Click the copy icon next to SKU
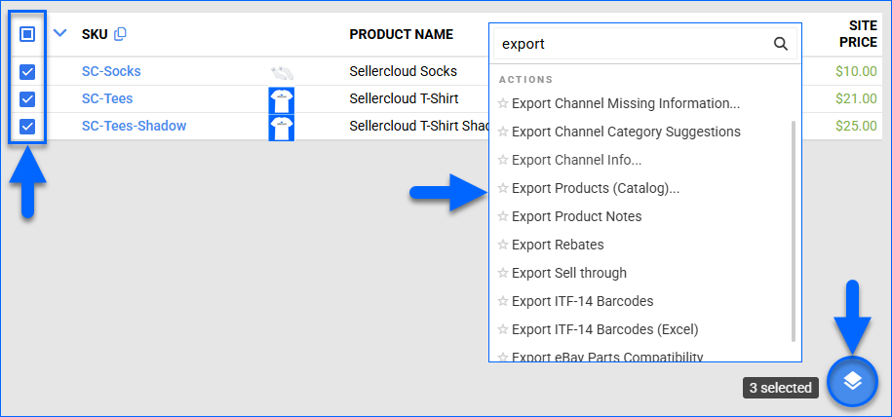The height and width of the screenshot is (417, 892). click(x=120, y=34)
